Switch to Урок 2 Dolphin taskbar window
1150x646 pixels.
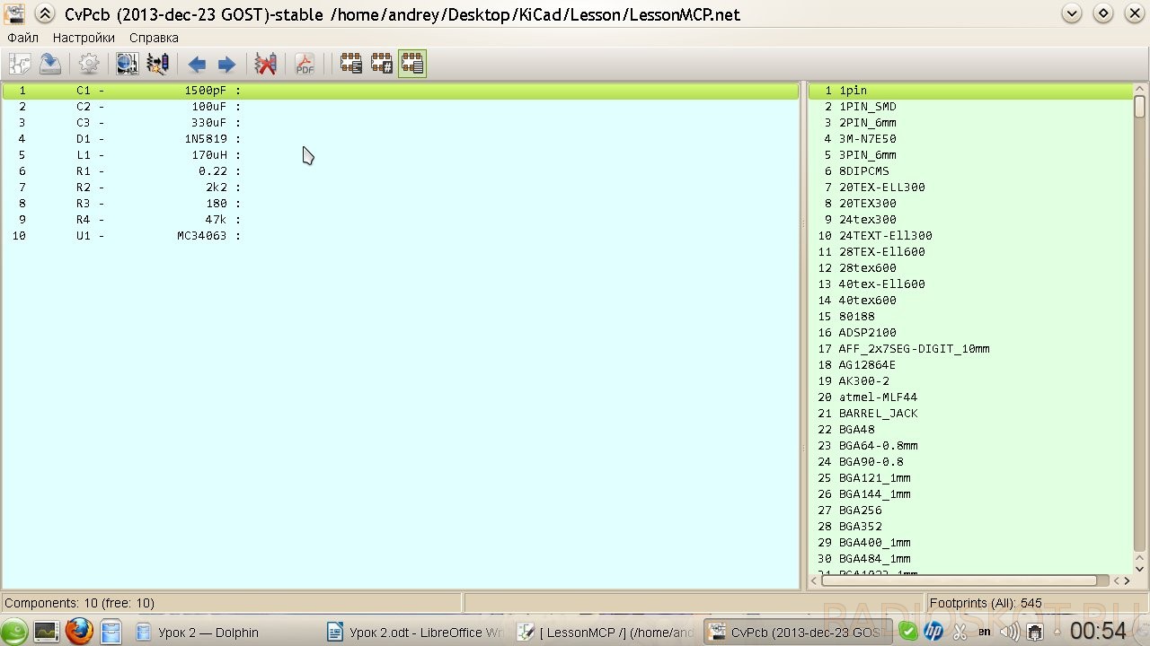click(x=198, y=633)
